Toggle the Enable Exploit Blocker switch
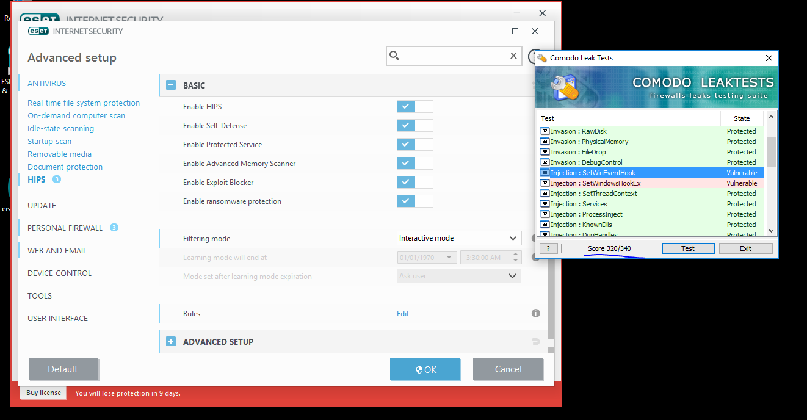Screen dimensions: 807x420 (415, 182)
